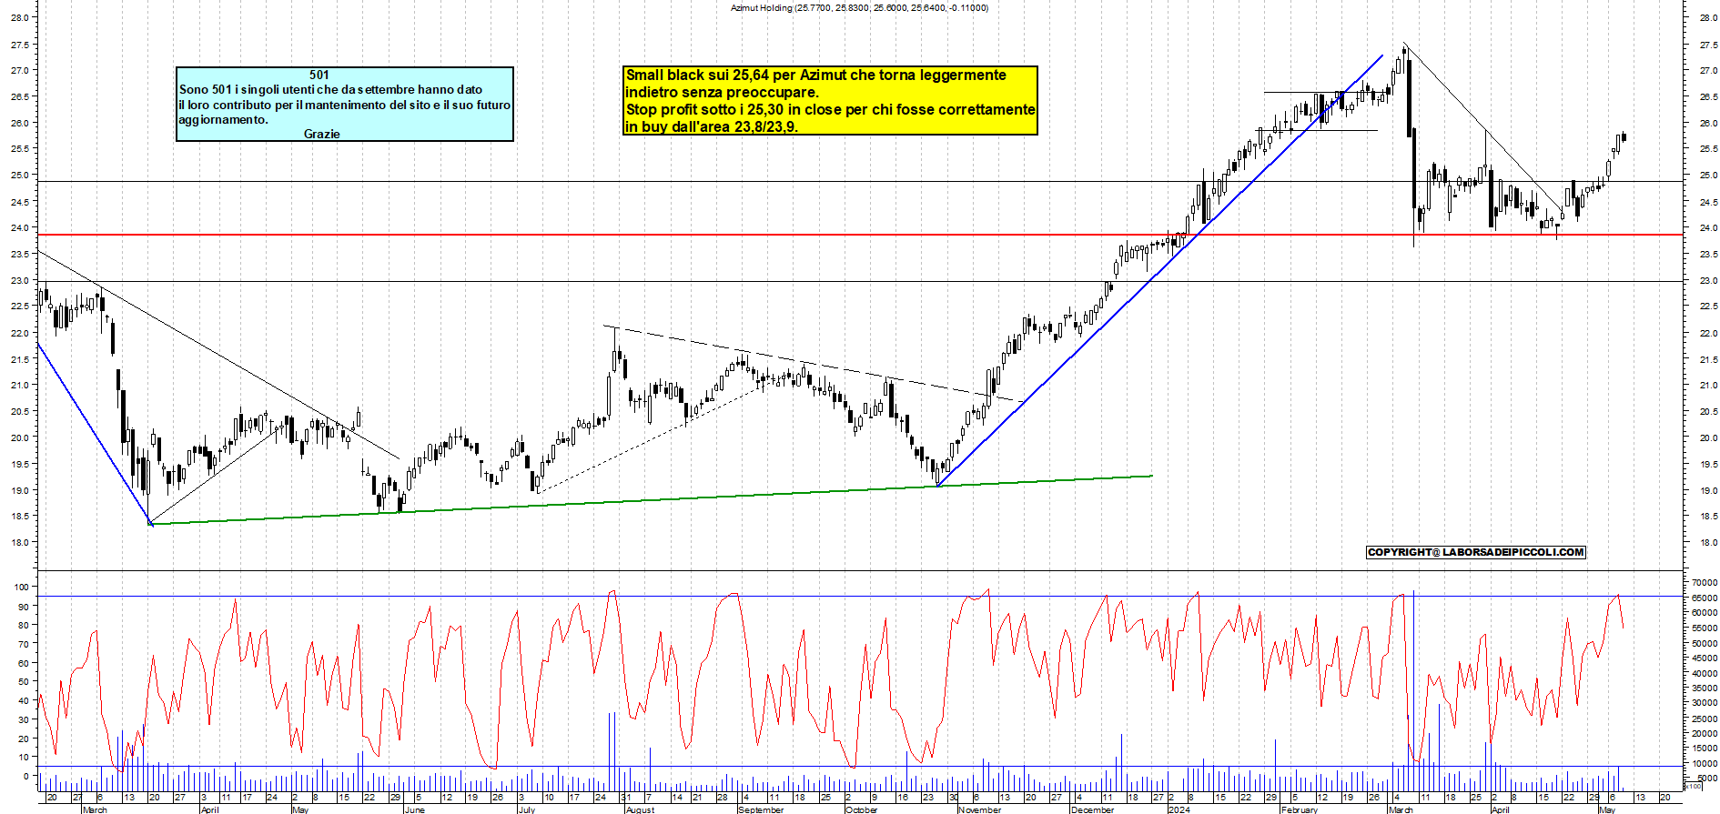Click the "2024" year label
Viewport: 1720px width, 814px height.
[1179, 809]
